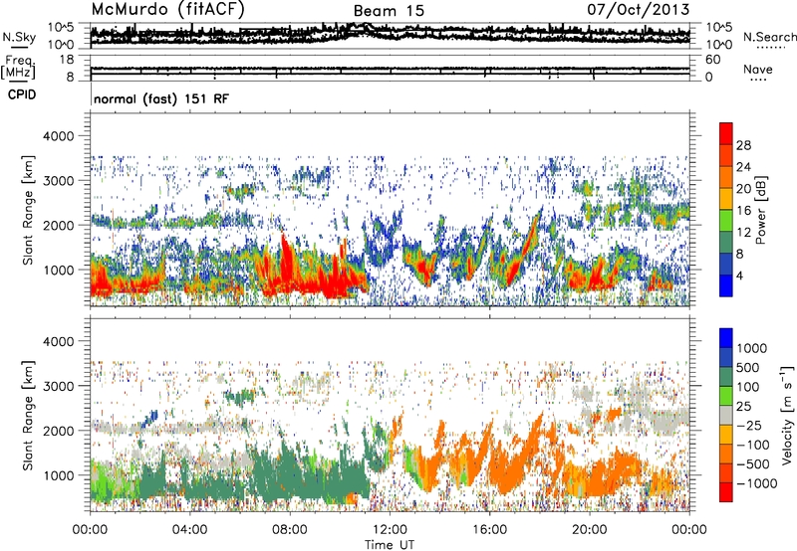This screenshot has height=551, width=797.
Task: Click the -25 tick on velocity colorbar
Action: [x=751, y=425]
